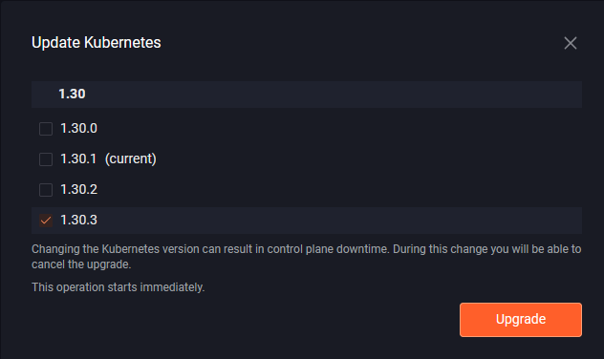Screen dimensions: 604x359
Task: Select the highlighted 1.30.3 row label
Action: point(78,221)
